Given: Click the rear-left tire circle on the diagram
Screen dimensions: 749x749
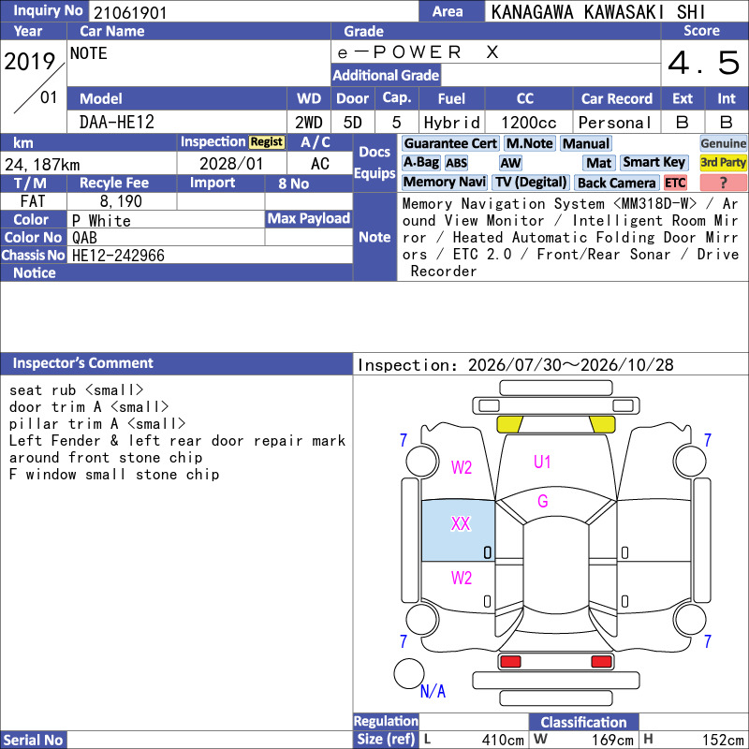Looking at the screenshot, I should pyautogui.click(x=422, y=620).
